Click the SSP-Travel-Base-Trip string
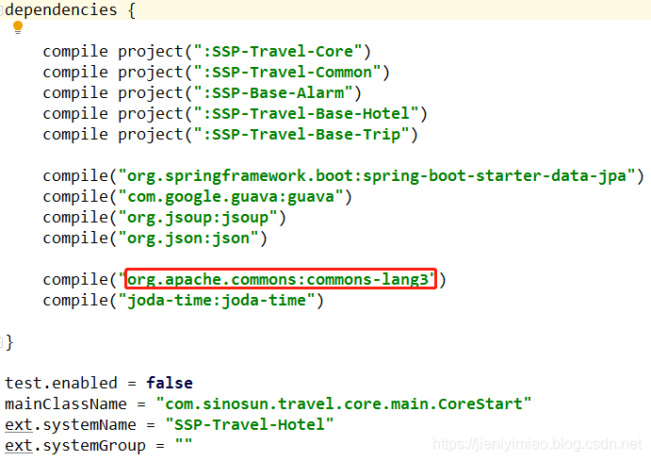 pos(301,135)
